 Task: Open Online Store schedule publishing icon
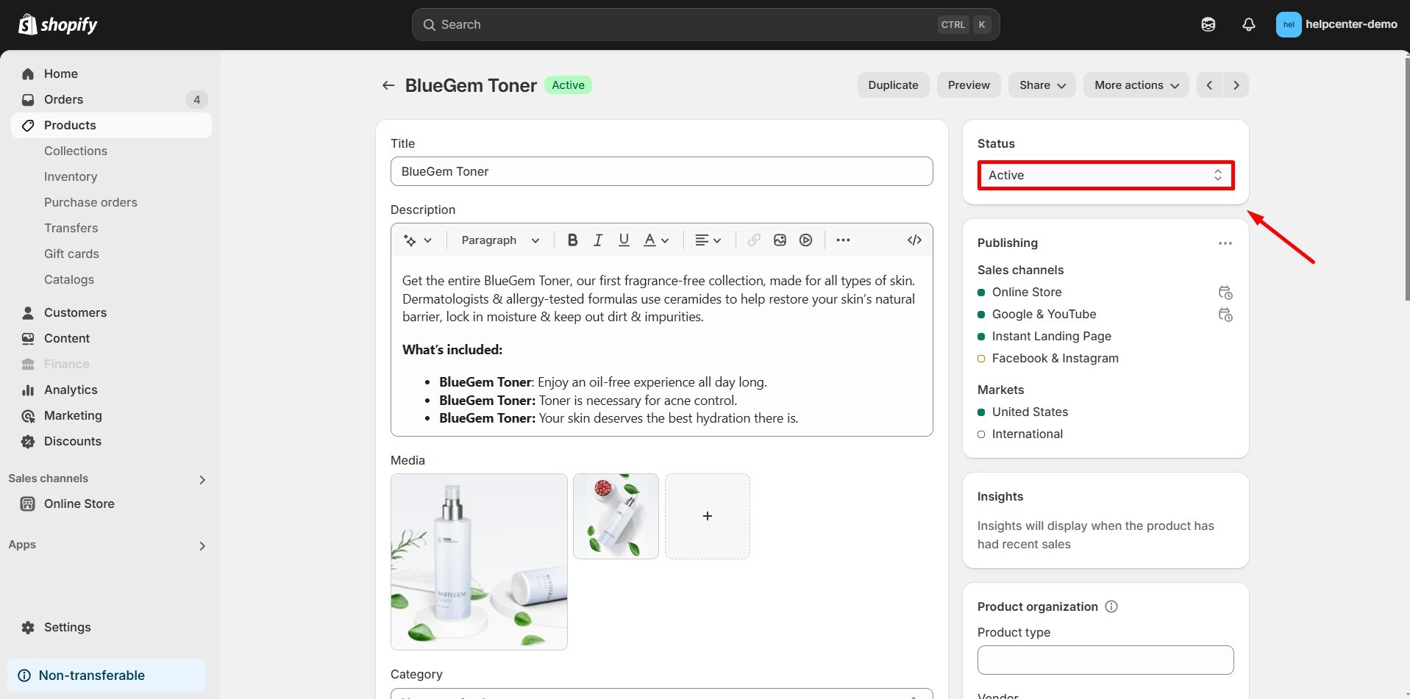pyautogui.click(x=1225, y=293)
